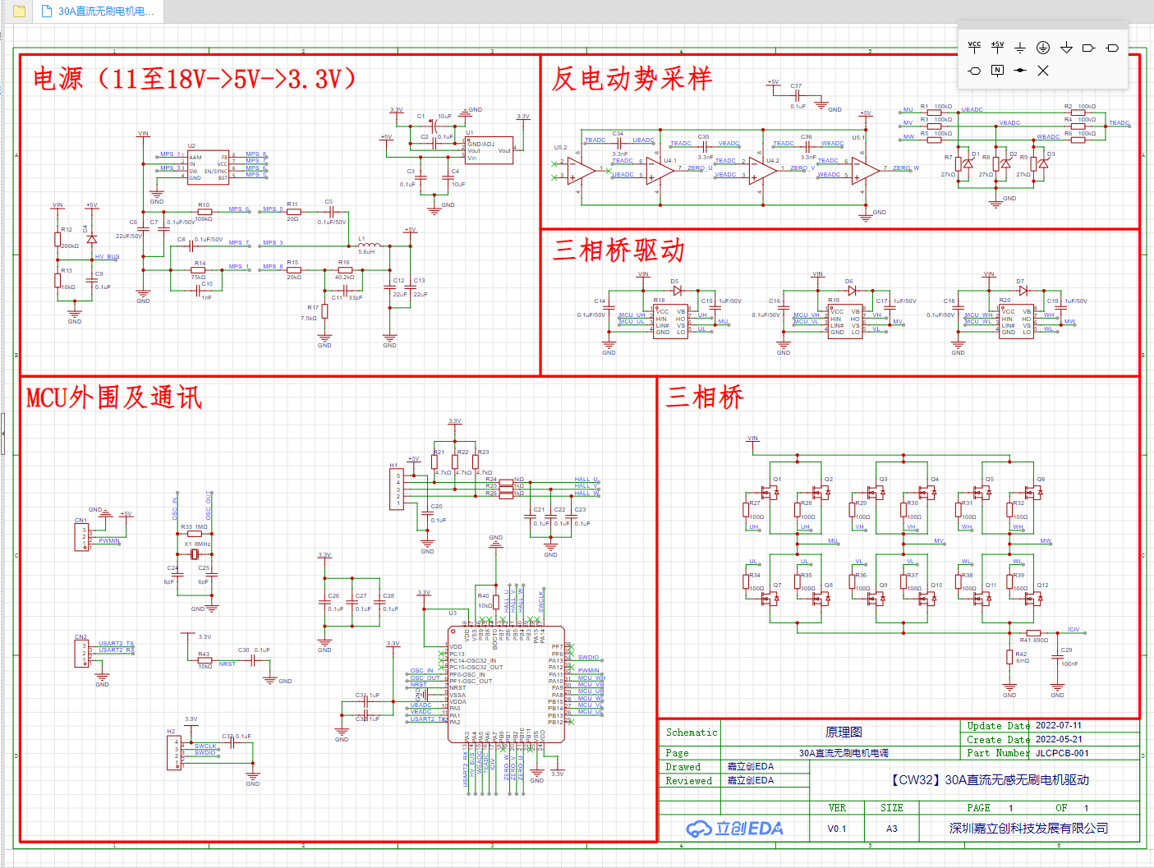Click the sheet size value A3
1154x868 pixels.
pyautogui.click(x=891, y=829)
